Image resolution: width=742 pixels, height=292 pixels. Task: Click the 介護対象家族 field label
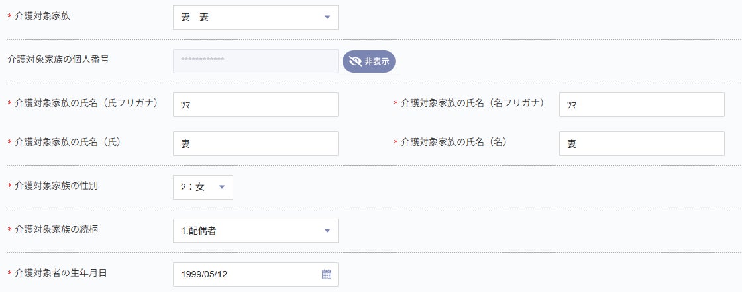(x=42, y=16)
